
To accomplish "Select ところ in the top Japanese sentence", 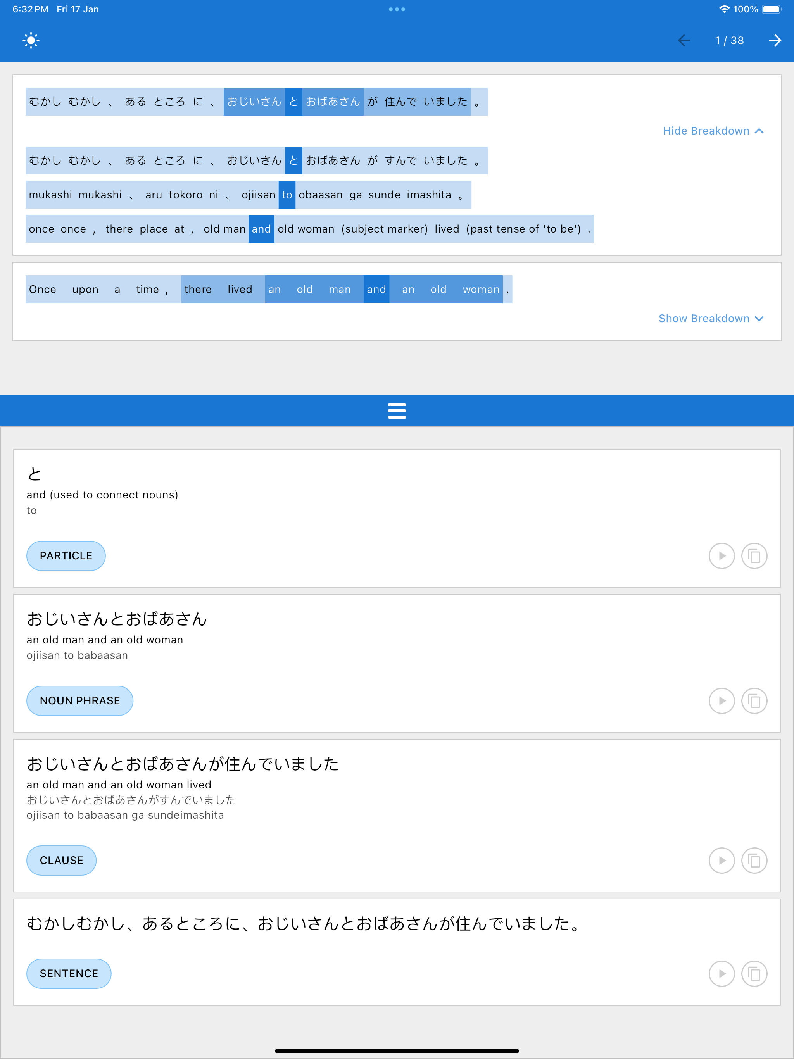I will point(169,102).
